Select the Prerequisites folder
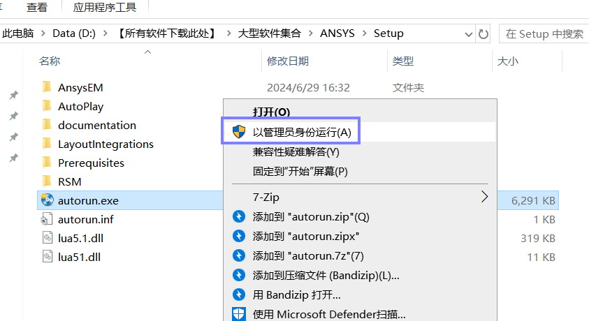The height and width of the screenshot is (321, 589). tap(91, 163)
